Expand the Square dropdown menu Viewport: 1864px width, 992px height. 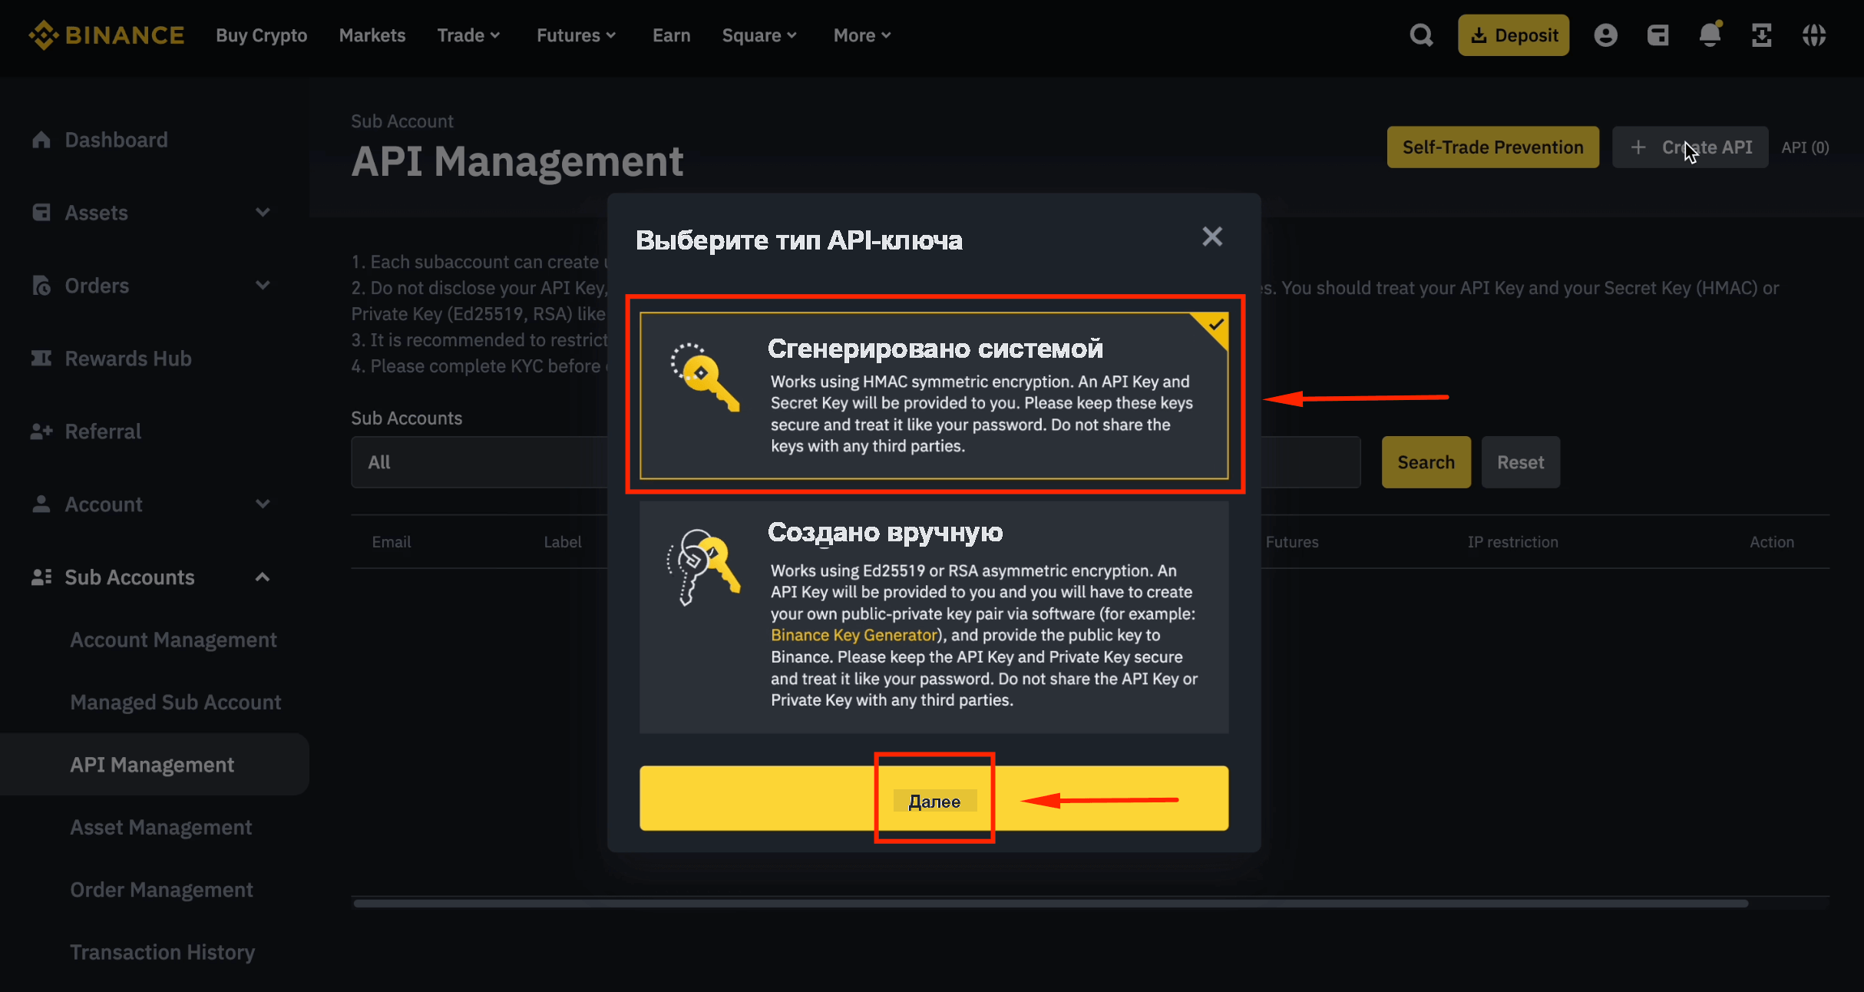(760, 35)
